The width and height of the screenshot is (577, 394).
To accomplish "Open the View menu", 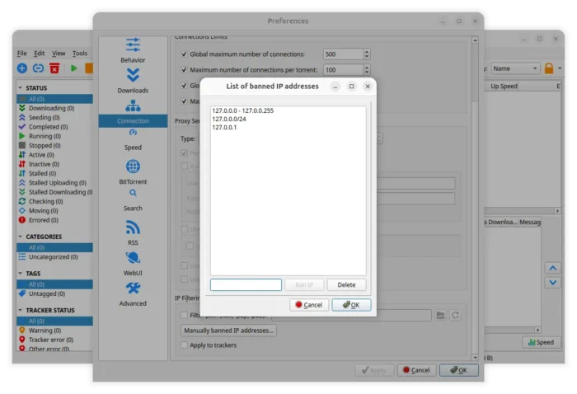I will pyautogui.click(x=59, y=54).
